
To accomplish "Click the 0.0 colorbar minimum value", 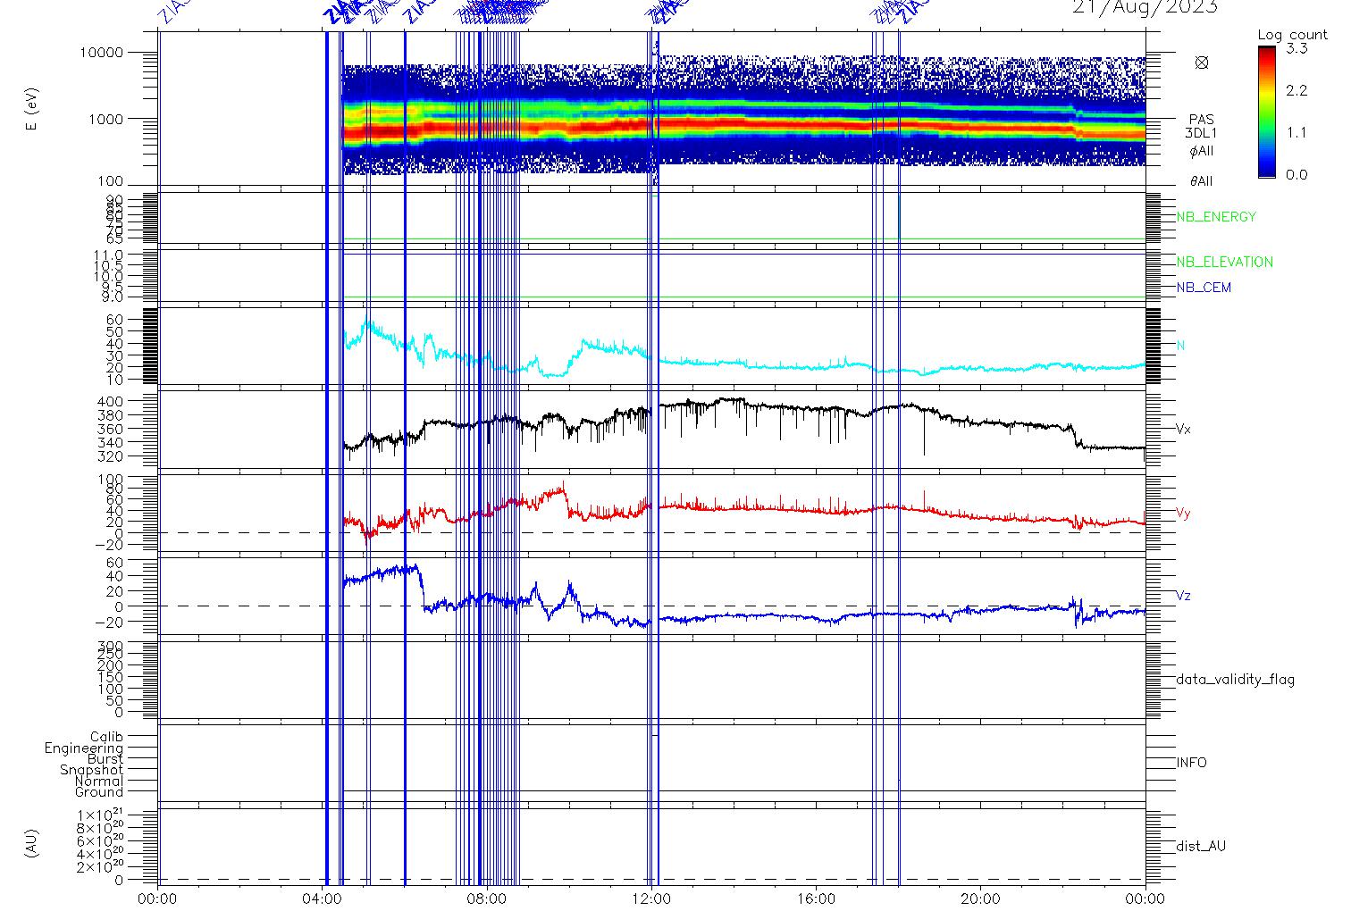I will 1296,174.
